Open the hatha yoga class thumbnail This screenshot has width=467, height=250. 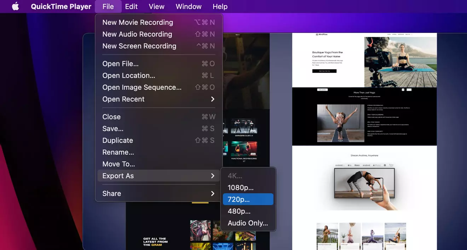pos(350,234)
